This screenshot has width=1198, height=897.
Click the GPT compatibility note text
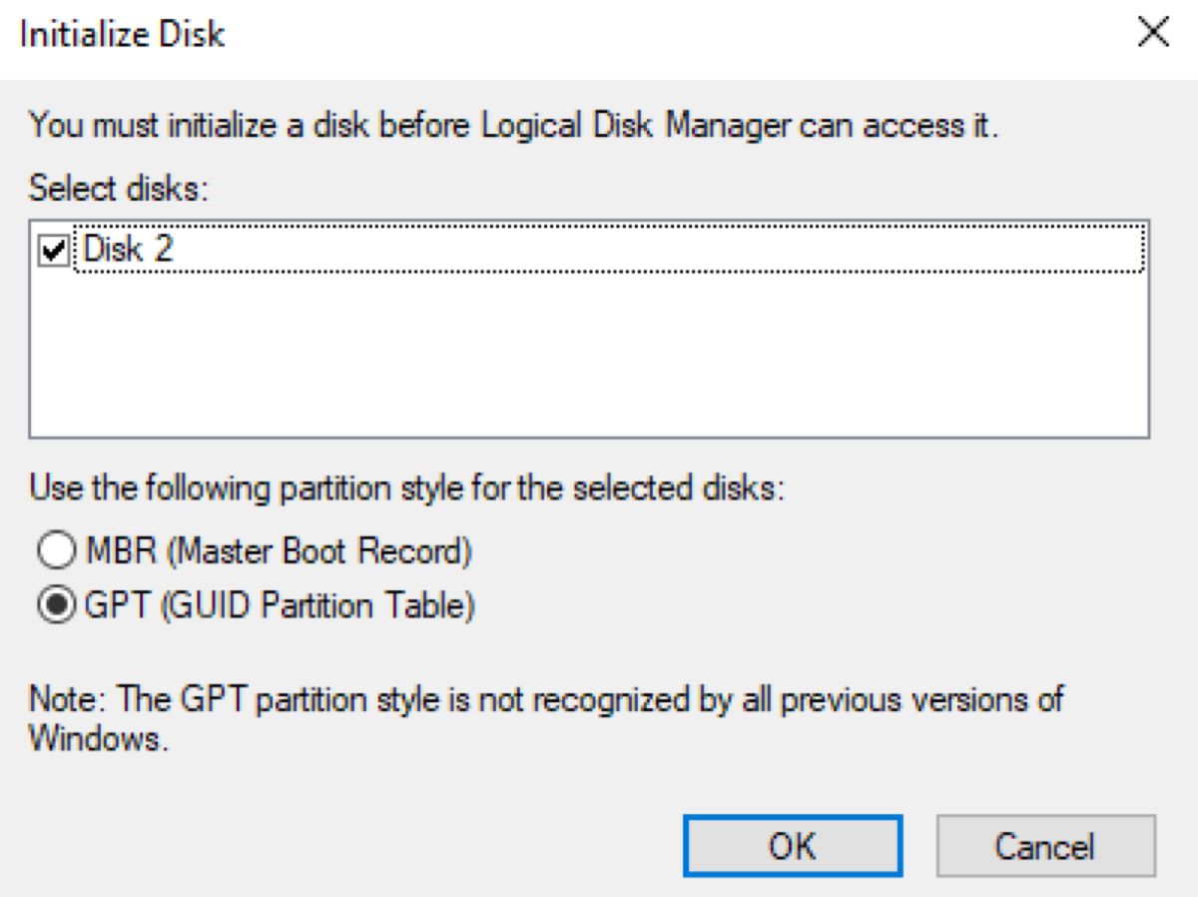coord(544,698)
